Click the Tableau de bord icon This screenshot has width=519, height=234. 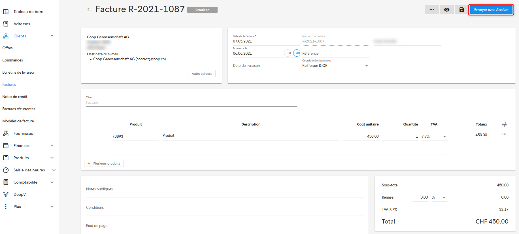click(6, 12)
